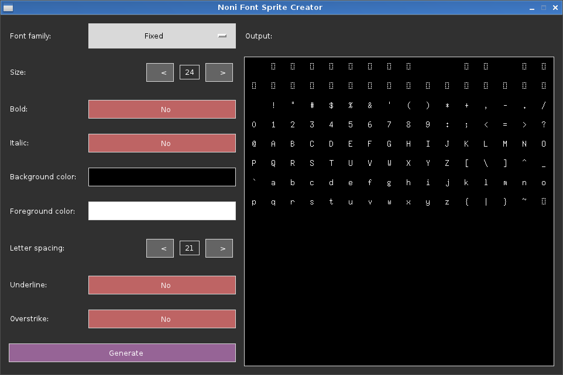The width and height of the screenshot is (563, 375).
Task: Open the black Background color picker
Action: point(162,177)
